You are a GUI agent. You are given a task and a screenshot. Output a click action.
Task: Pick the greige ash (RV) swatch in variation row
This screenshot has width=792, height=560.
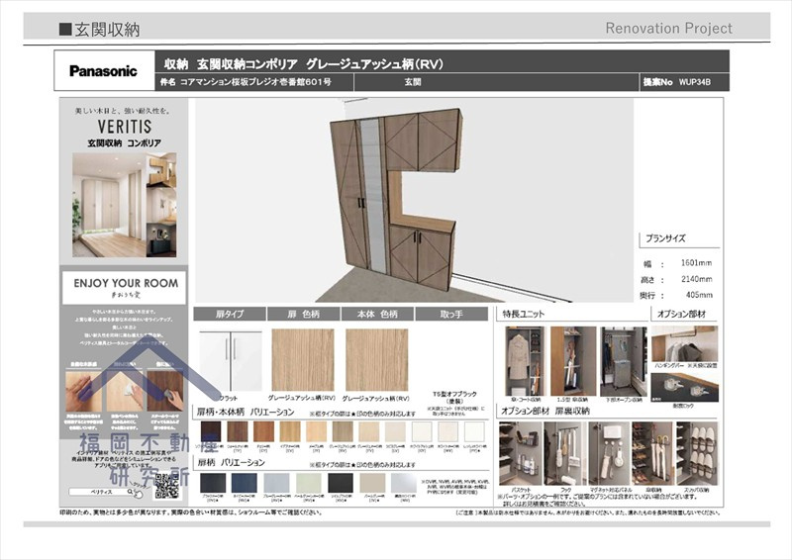coord(343,431)
